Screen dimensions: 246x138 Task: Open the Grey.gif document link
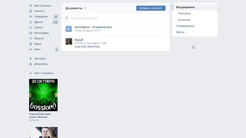pos(79,40)
